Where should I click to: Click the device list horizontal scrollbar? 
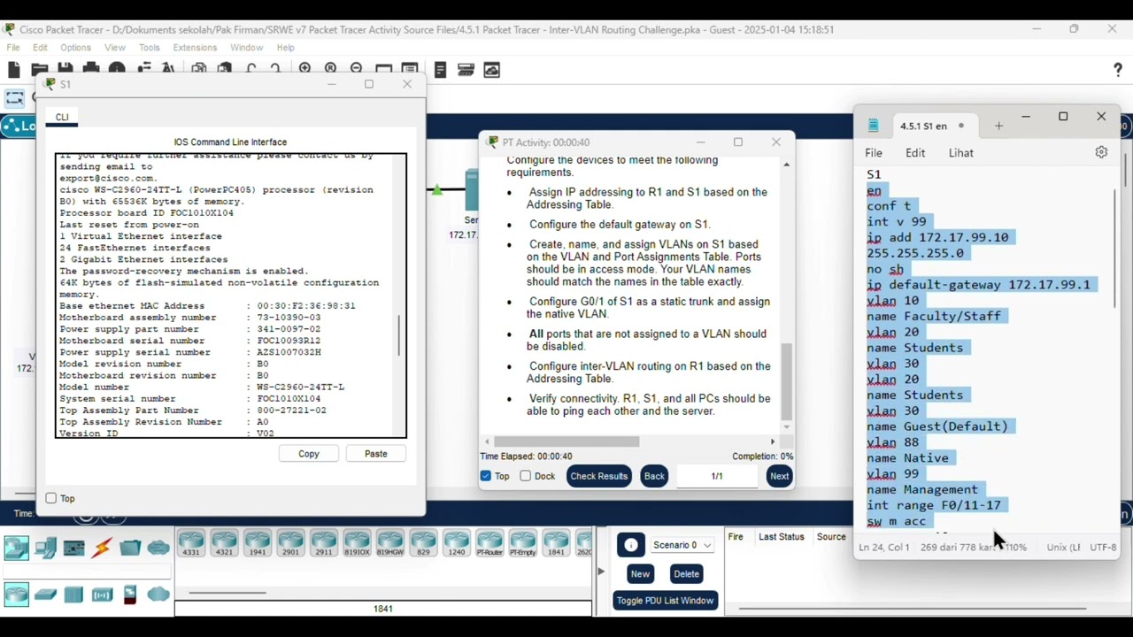[x=227, y=593]
